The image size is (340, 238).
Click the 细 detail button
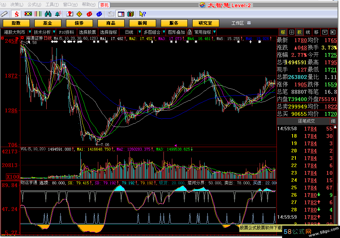click(x=333, y=121)
